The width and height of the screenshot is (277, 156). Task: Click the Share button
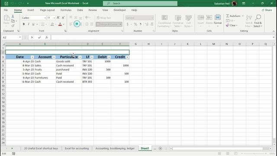(x=267, y=10)
